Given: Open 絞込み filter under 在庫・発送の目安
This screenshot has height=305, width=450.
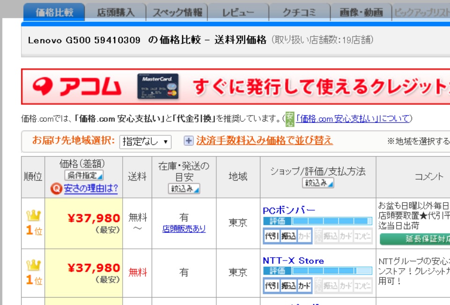Looking at the screenshot, I should 184,189.
